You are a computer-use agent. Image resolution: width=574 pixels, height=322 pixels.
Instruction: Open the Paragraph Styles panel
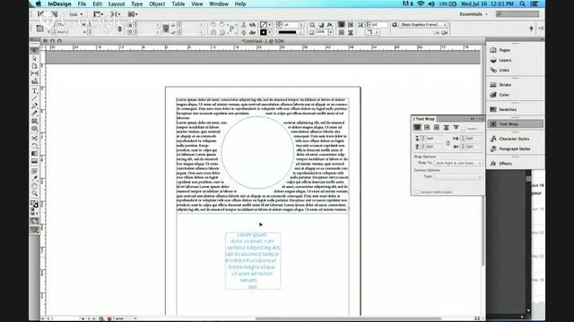515,148
